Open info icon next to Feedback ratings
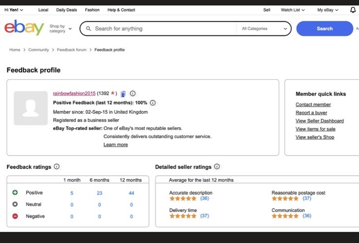359x243 pixels. click(x=56, y=167)
